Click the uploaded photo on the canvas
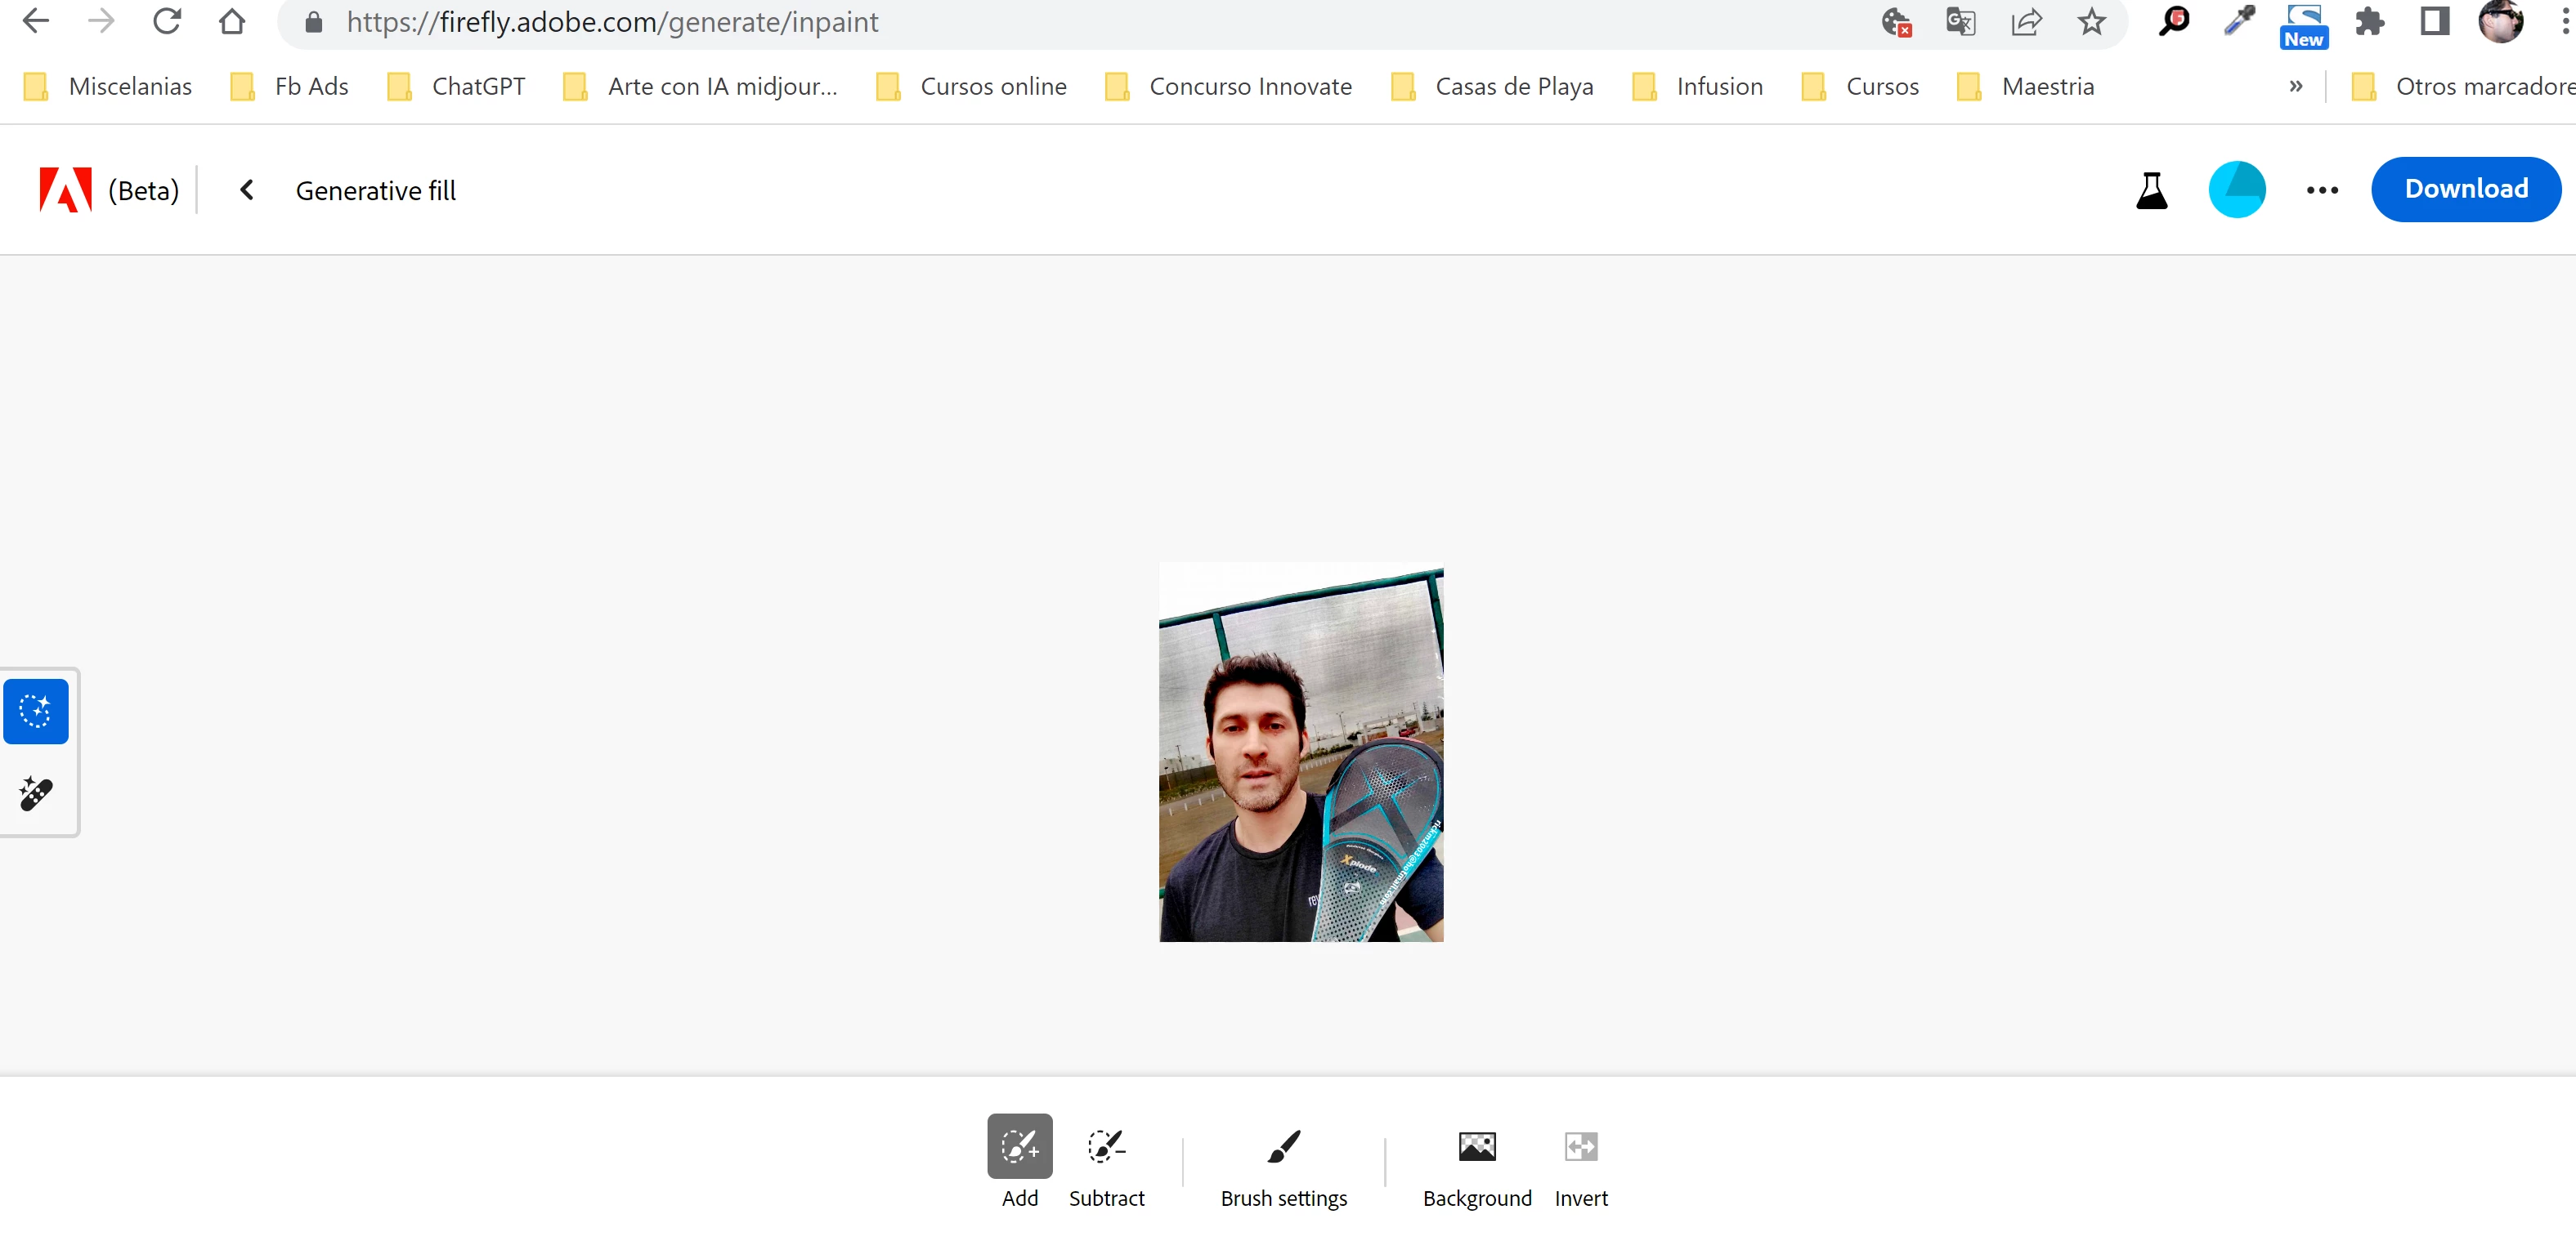The width and height of the screenshot is (2576, 1241). (x=1300, y=753)
